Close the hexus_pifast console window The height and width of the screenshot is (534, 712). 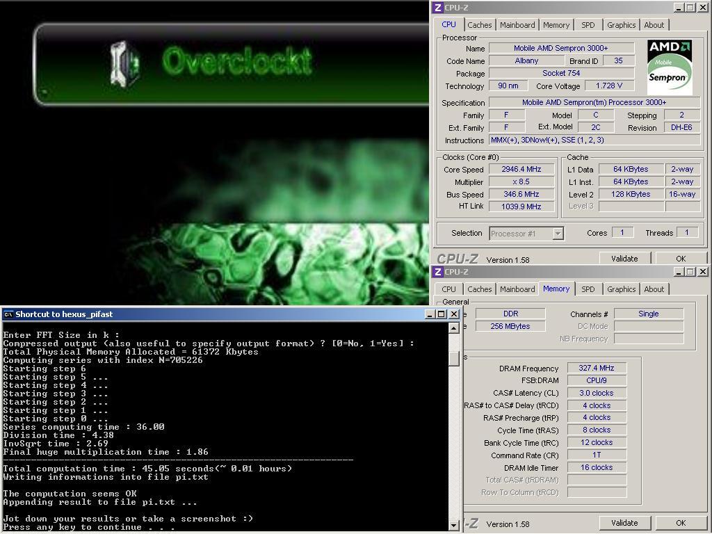coord(453,314)
